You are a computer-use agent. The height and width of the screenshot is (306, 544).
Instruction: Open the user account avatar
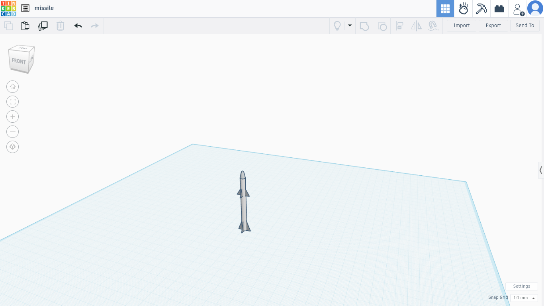coord(535,8)
